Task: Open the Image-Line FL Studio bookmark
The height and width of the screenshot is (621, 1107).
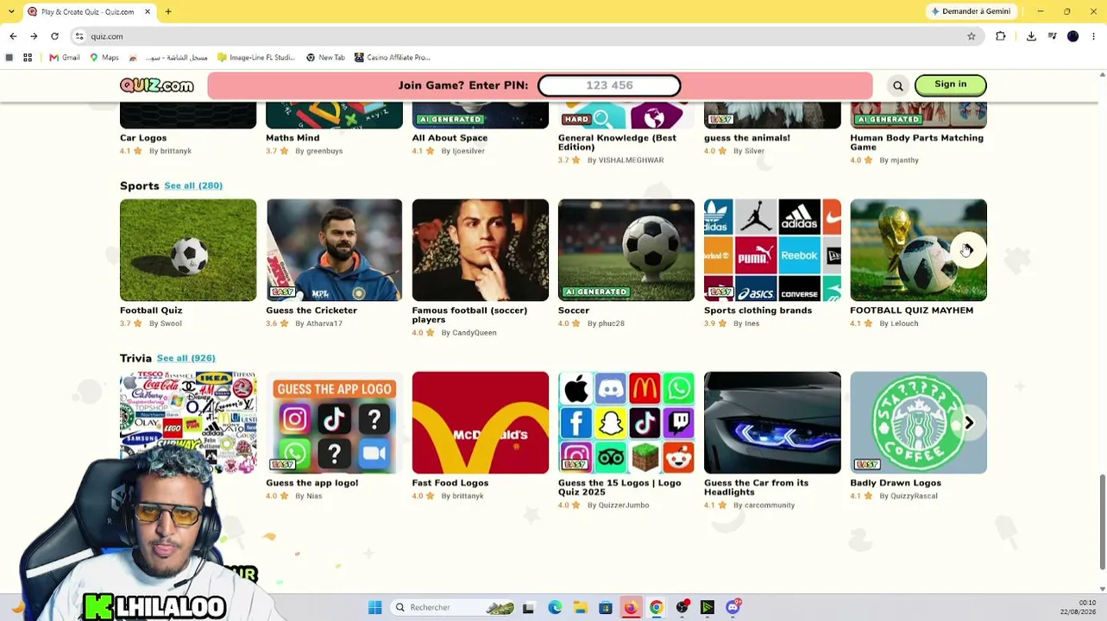Action: (x=256, y=58)
